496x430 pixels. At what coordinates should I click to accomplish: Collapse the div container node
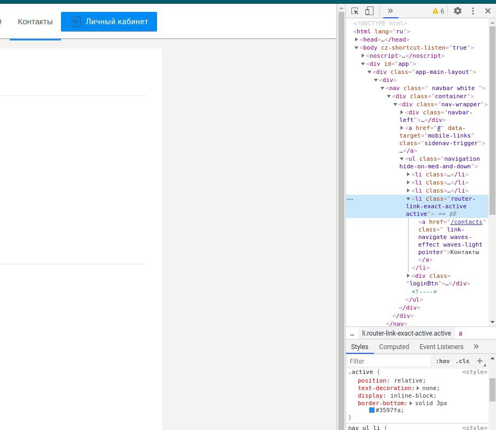tap(389, 97)
